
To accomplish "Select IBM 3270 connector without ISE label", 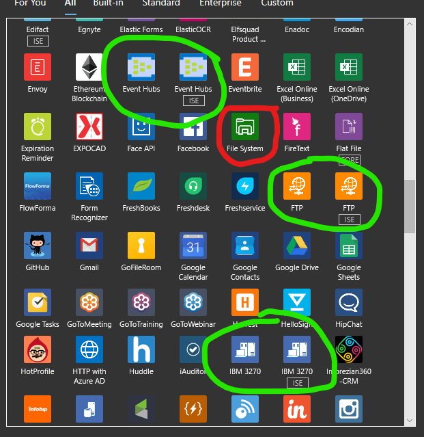I will point(245,349).
